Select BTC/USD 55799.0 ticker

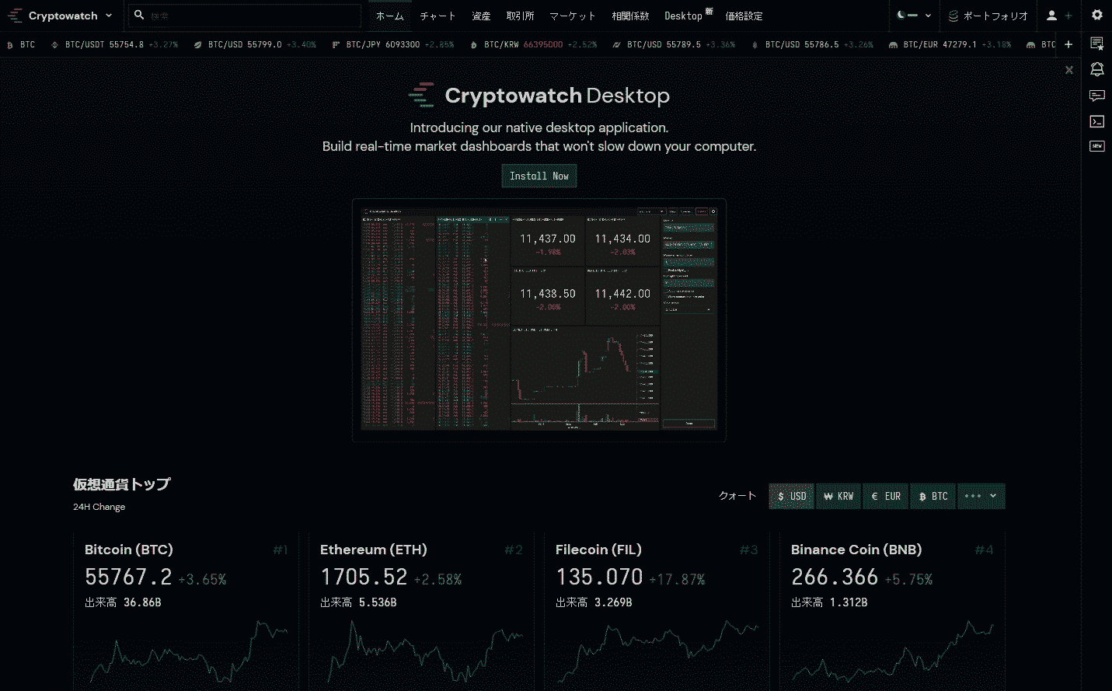point(254,44)
